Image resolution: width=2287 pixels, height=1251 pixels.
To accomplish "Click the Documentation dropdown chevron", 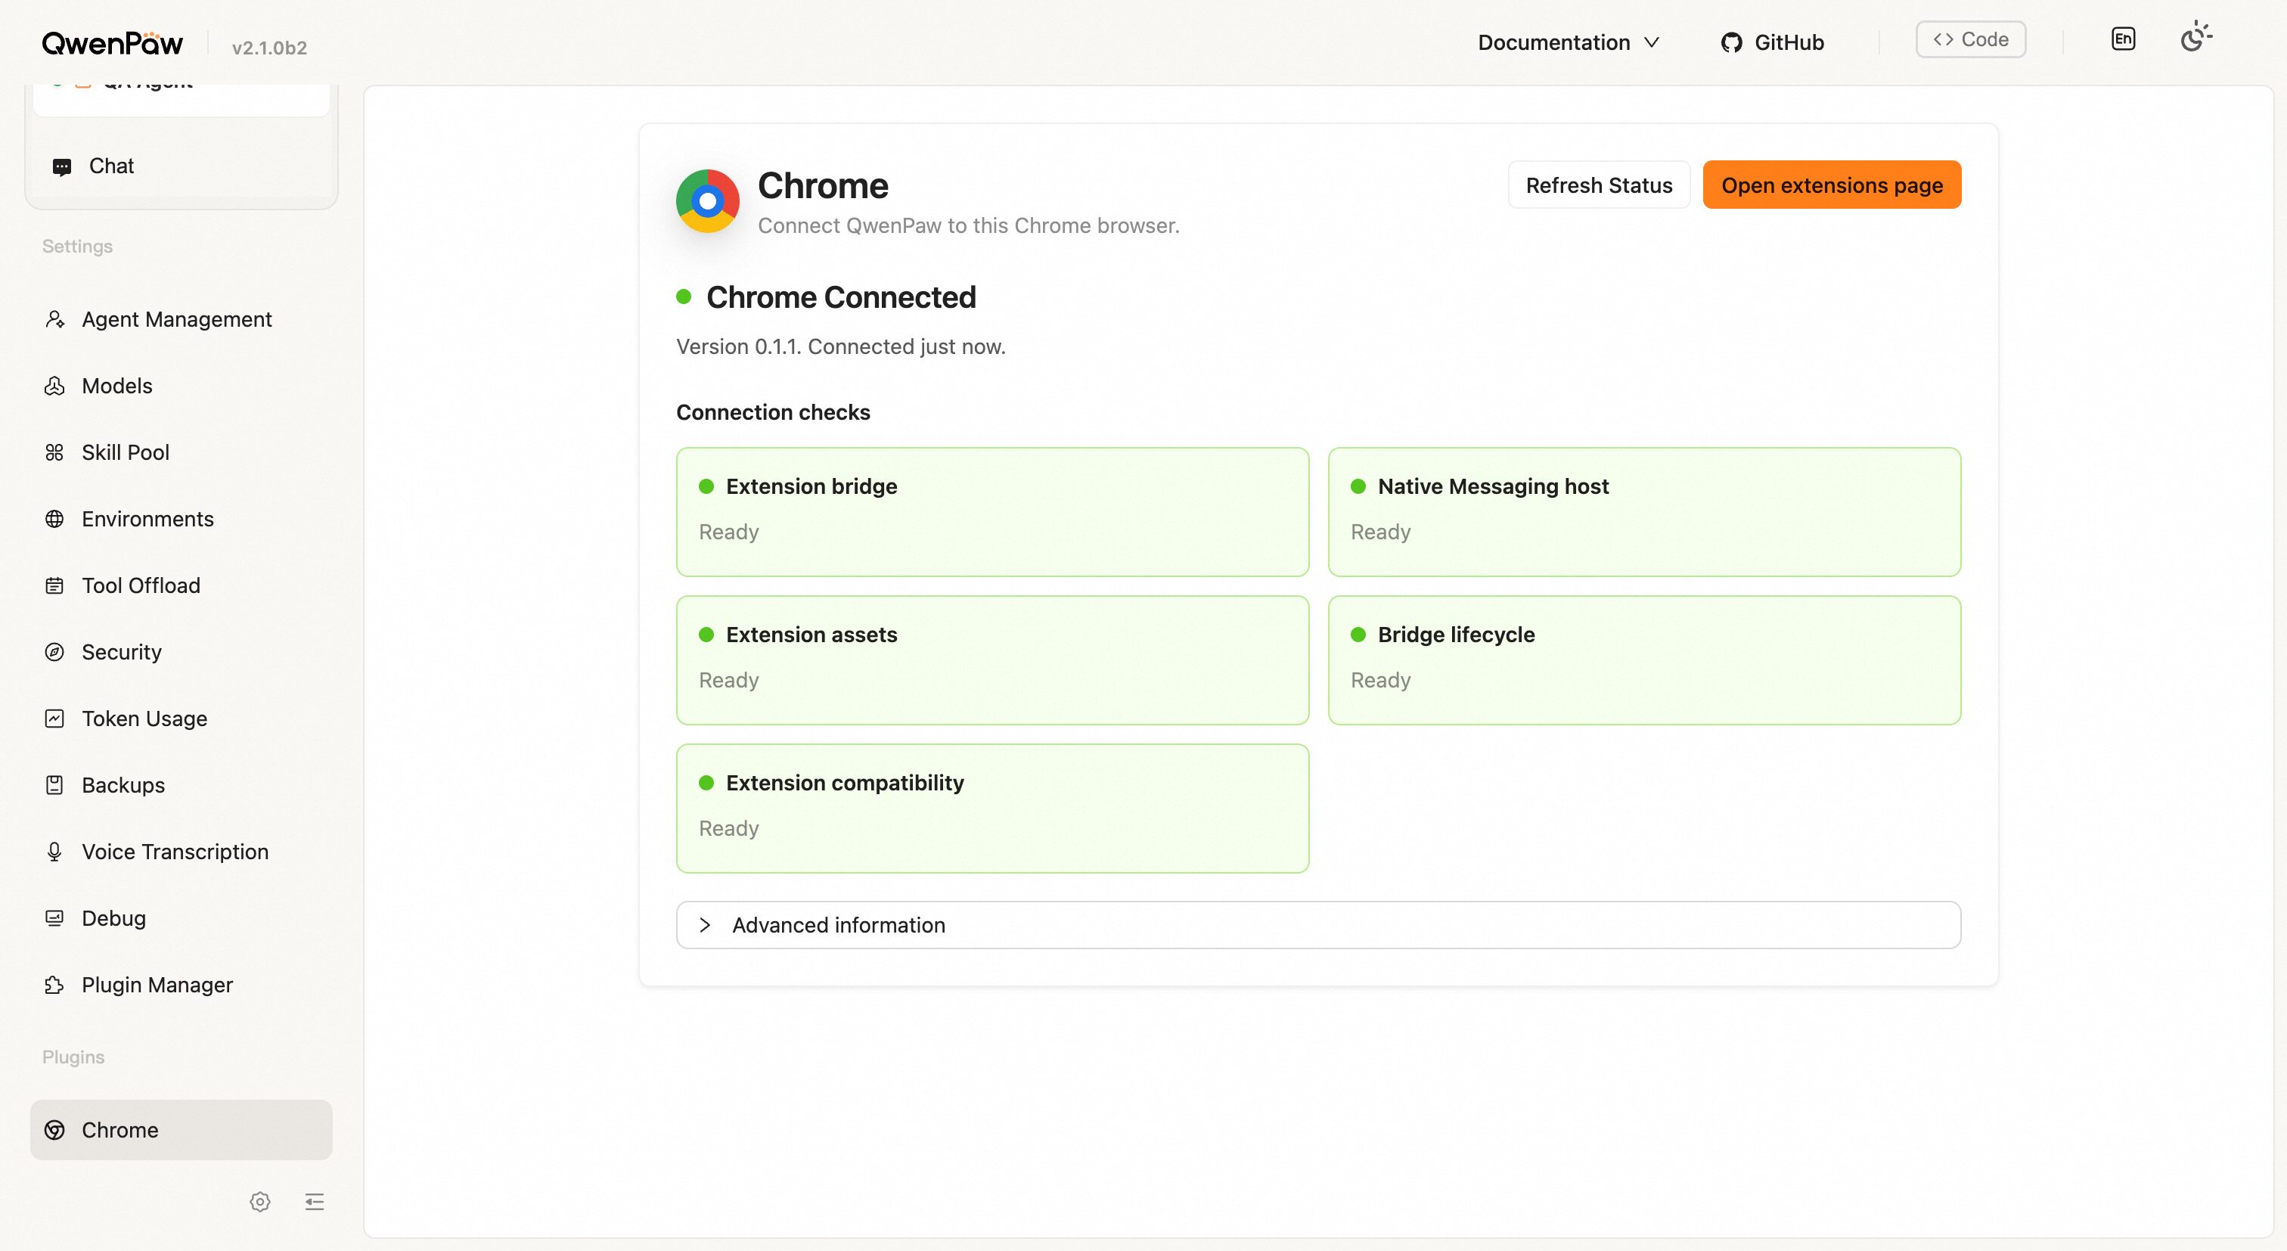I will coord(1651,42).
